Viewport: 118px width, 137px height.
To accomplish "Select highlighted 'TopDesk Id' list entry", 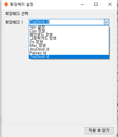I will (69, 57).
